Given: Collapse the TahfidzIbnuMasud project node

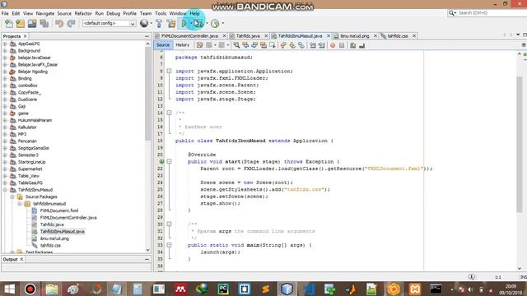Looking at the screenshot, I should point(5,190).
